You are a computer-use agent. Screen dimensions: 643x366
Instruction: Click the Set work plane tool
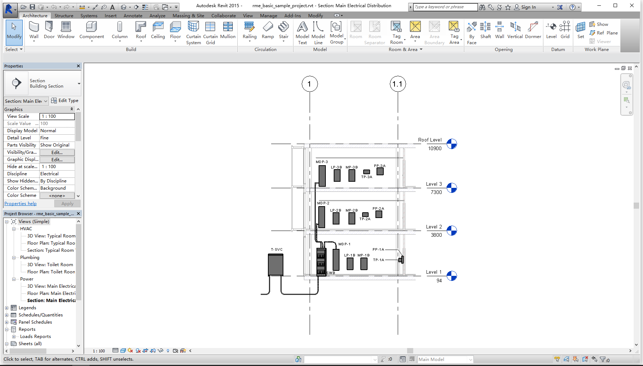581,31
